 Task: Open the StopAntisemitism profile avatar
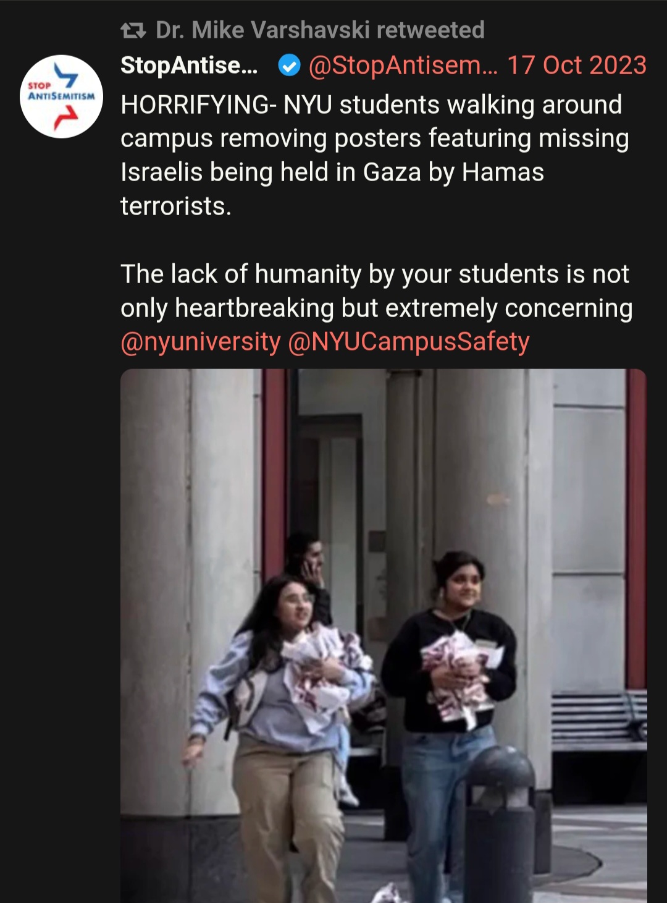pos(61,96)
